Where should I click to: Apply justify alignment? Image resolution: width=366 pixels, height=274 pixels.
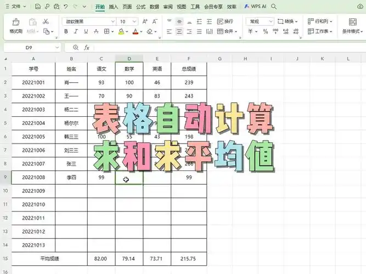click(x=199, y=31)
